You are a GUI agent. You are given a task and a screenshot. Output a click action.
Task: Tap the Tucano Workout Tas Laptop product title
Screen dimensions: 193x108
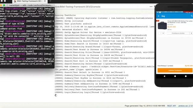[180, 22]
